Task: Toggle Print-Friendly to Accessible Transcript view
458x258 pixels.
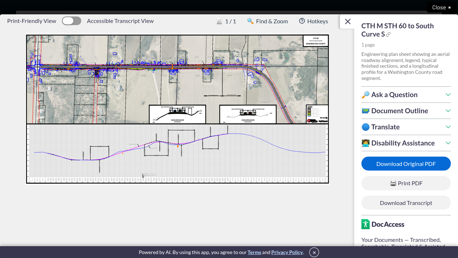Action: pos(72,21)
